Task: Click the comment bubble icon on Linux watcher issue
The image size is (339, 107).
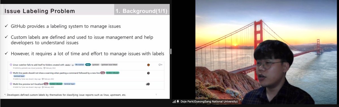Action: click(x=160, y=65)
